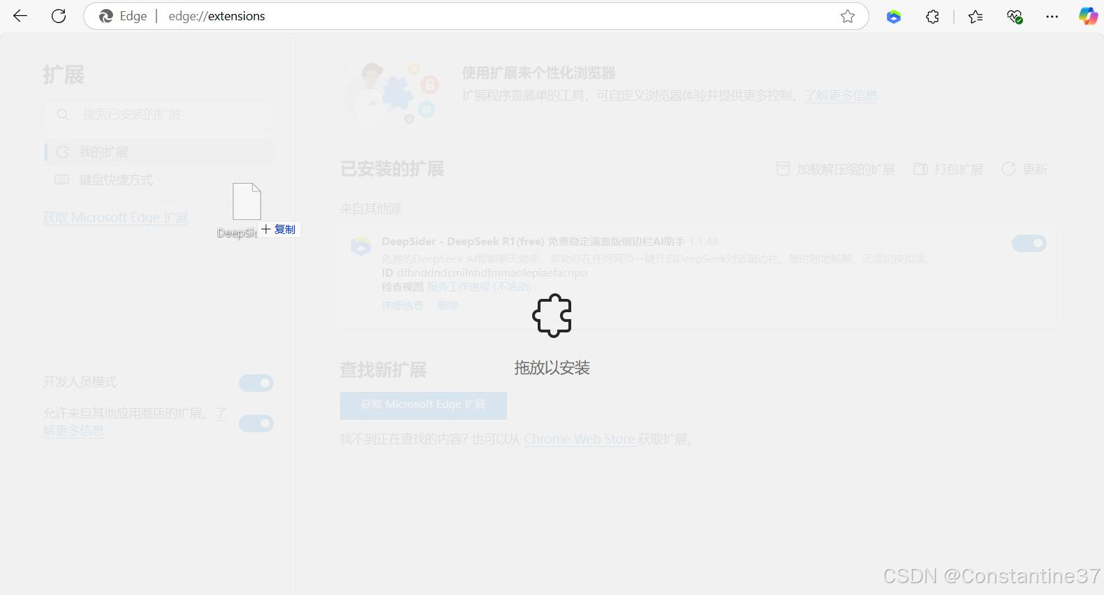The image size is (1104, 595).
Task: Click 加载解压缩的扩展 button
Action: tap(835, 169)
